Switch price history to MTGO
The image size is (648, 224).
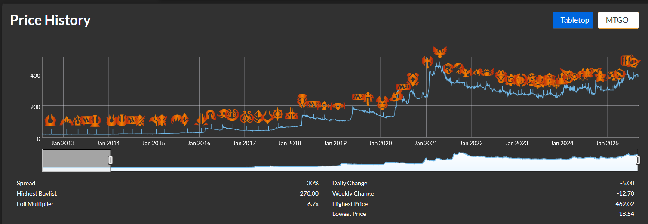[618, 20]
